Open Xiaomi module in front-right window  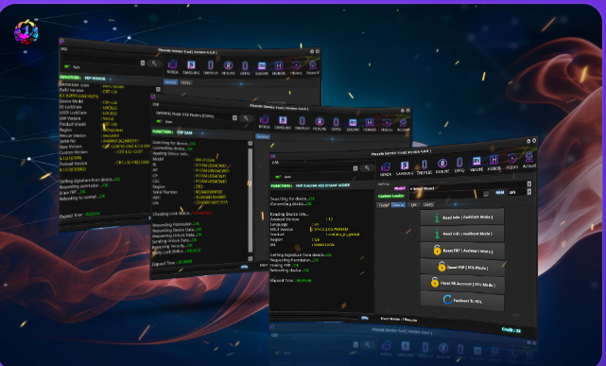tap(476, 164)
